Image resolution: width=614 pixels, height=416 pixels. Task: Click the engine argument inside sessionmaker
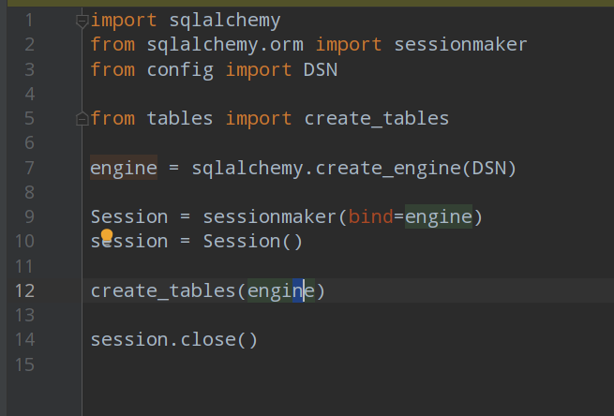pos(438,217)
